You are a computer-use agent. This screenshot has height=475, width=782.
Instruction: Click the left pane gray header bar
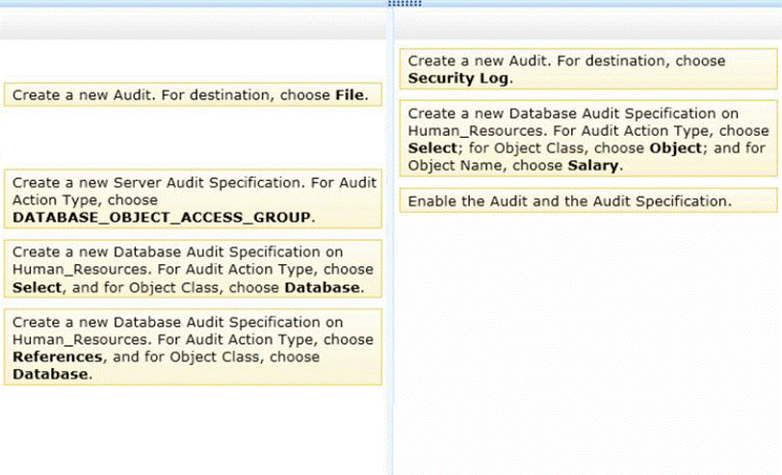coord(193,24)
